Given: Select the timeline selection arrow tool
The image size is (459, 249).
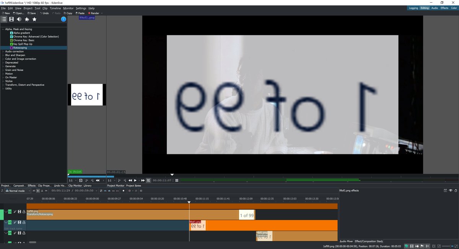Looking at the screenshot, I should (38, 190).
